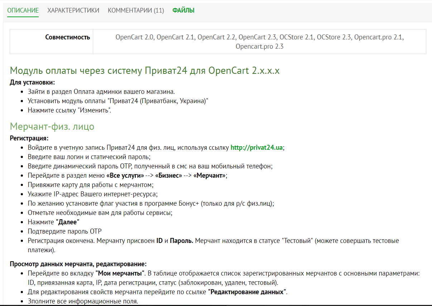The width and height of the screenshot is (432, 306).
Task: Click the bold Регистрация label
Action: point(29,138)
